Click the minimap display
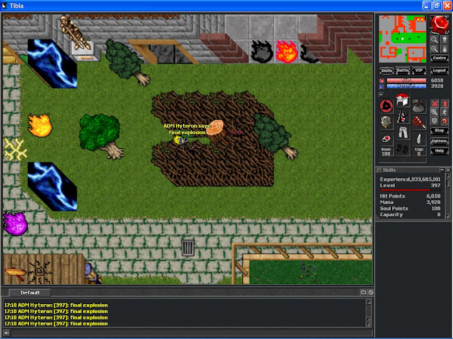This screenshot has width=453, height=339. pyautogui.click(x=403, y=39)
